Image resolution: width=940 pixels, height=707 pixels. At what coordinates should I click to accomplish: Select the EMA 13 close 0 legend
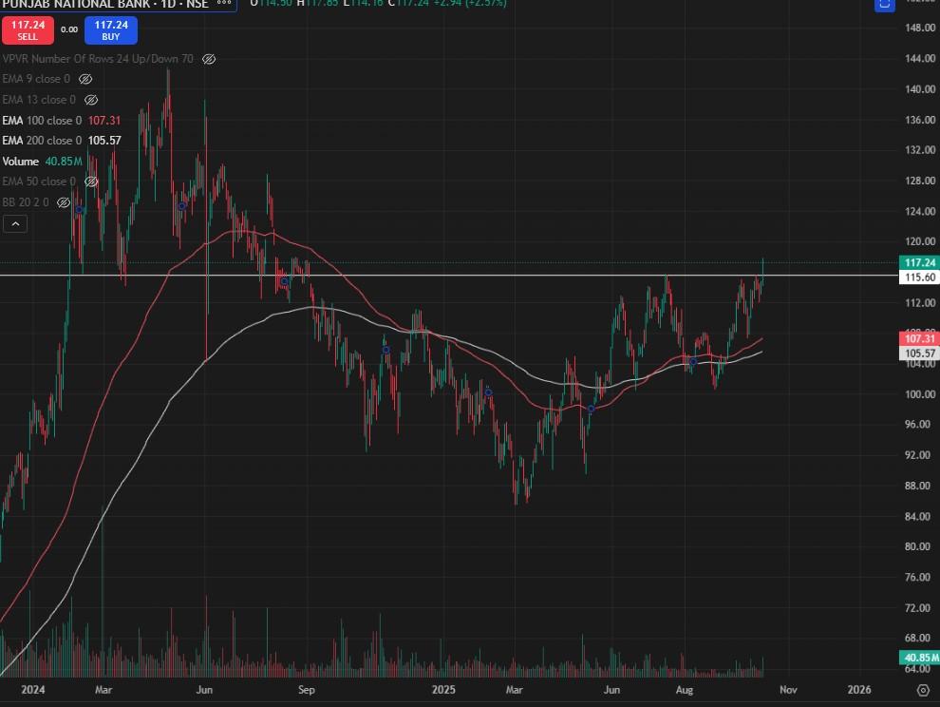pyautogui.click(x=39, y=100)
